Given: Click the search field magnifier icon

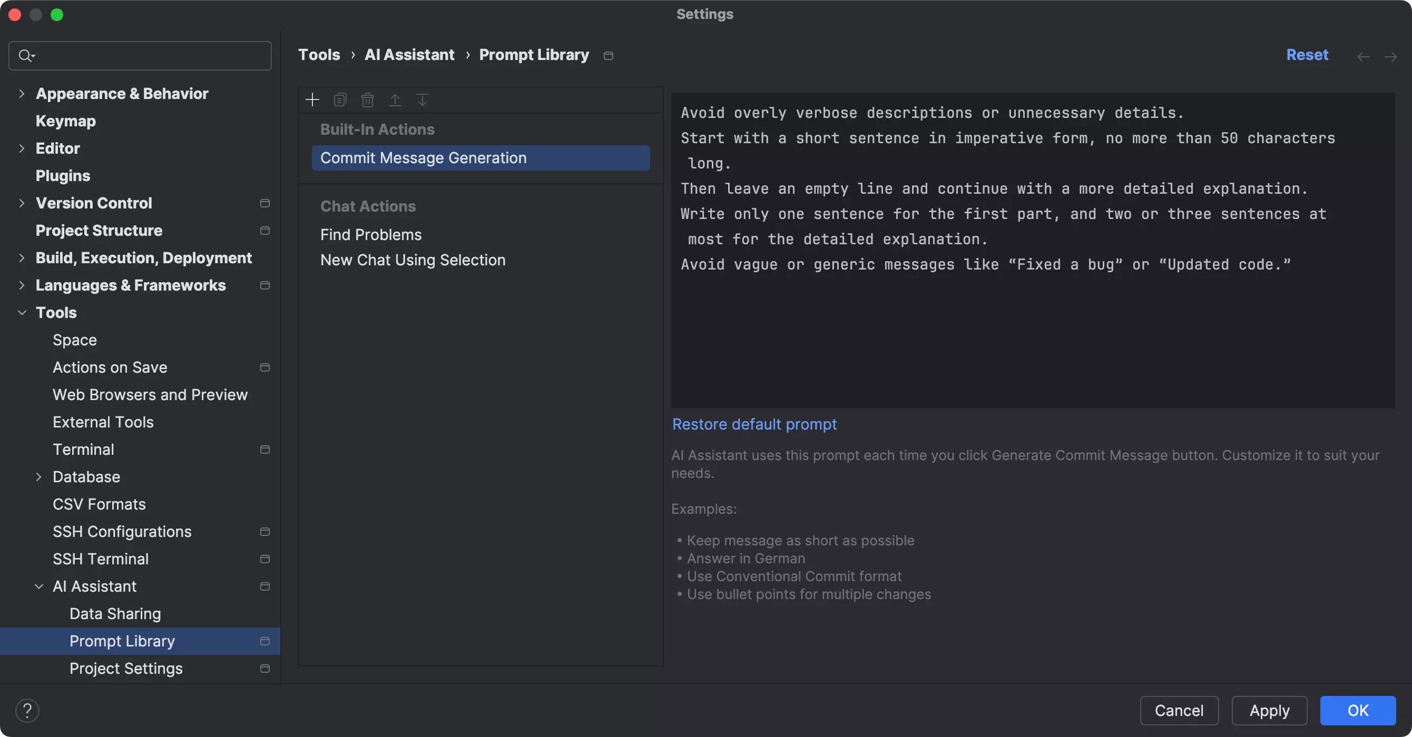Looking at the screenshot, I should tap(25, 55).
